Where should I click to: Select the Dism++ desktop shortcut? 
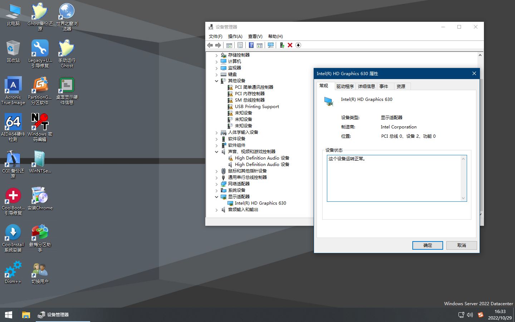tap(13, 273)
